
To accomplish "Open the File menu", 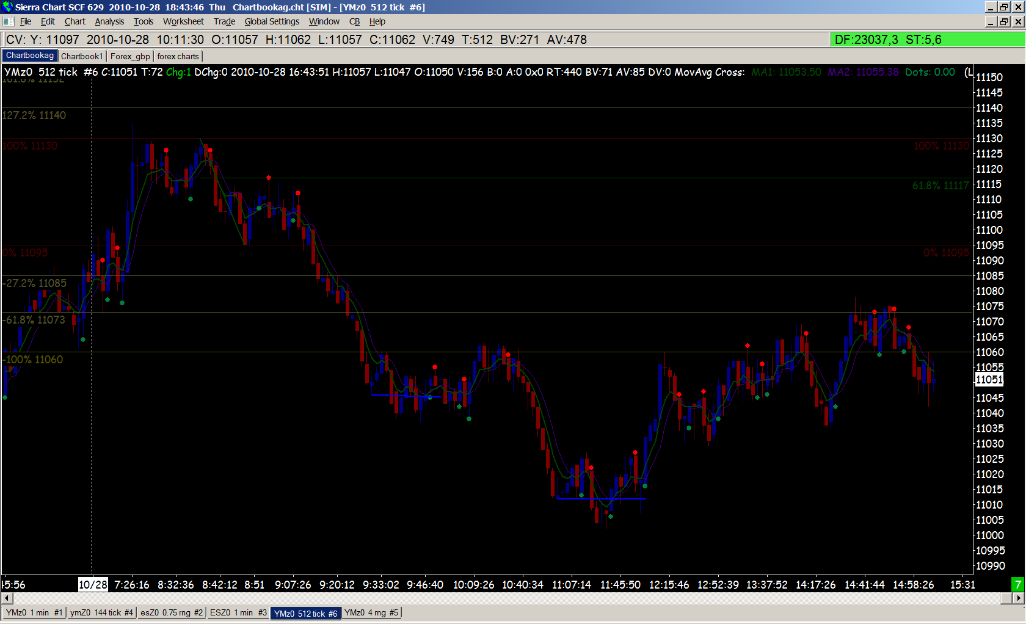I will [26, 21].
